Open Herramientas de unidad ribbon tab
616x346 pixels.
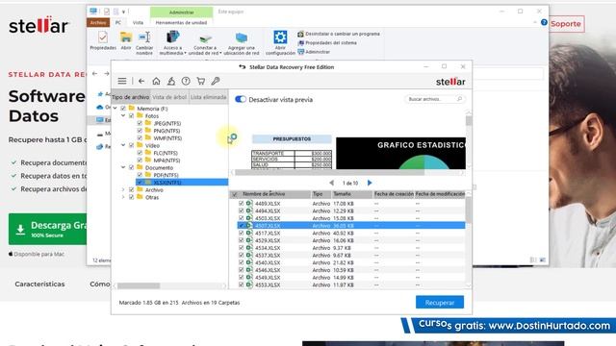(x=181, y=23)
